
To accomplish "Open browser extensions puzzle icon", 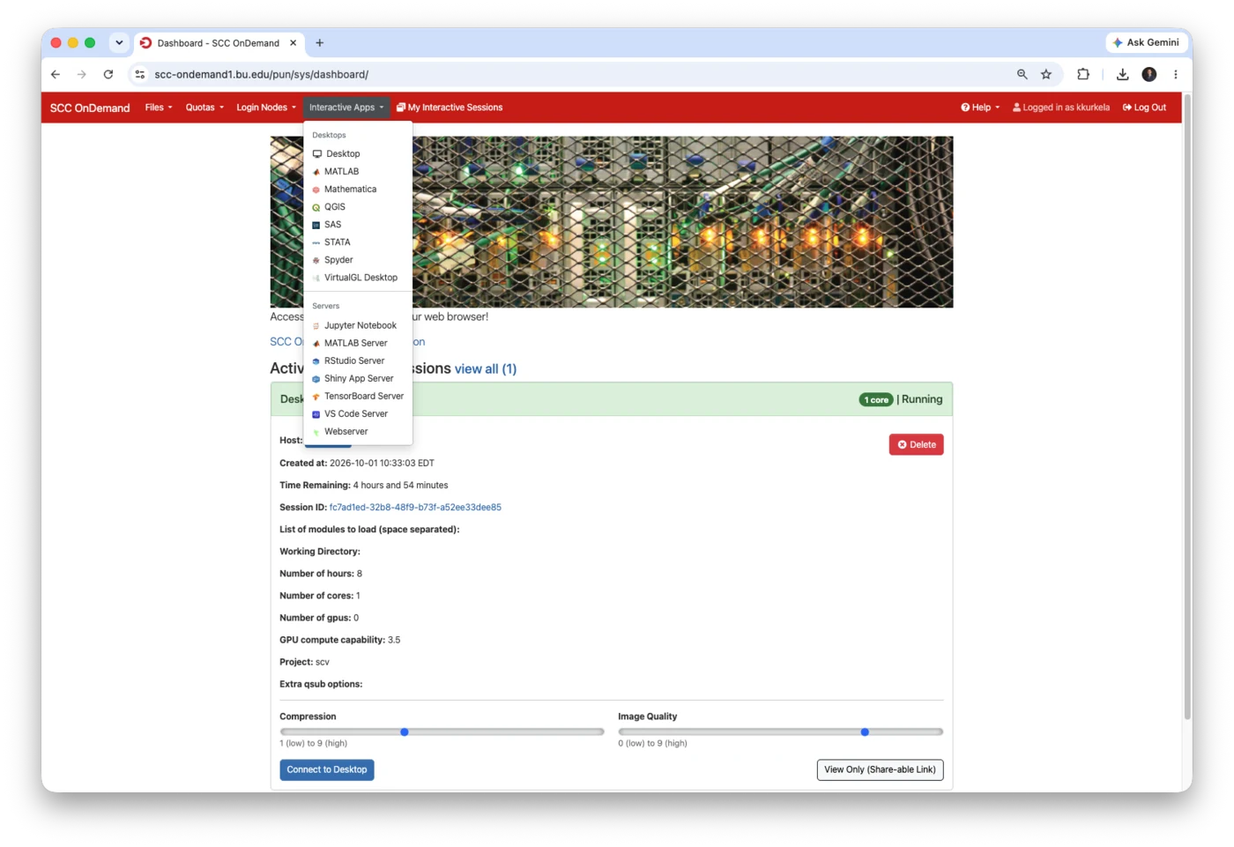I will 1083,75.
